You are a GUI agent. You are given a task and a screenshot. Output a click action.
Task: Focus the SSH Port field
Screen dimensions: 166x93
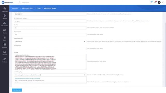point(50,28)
